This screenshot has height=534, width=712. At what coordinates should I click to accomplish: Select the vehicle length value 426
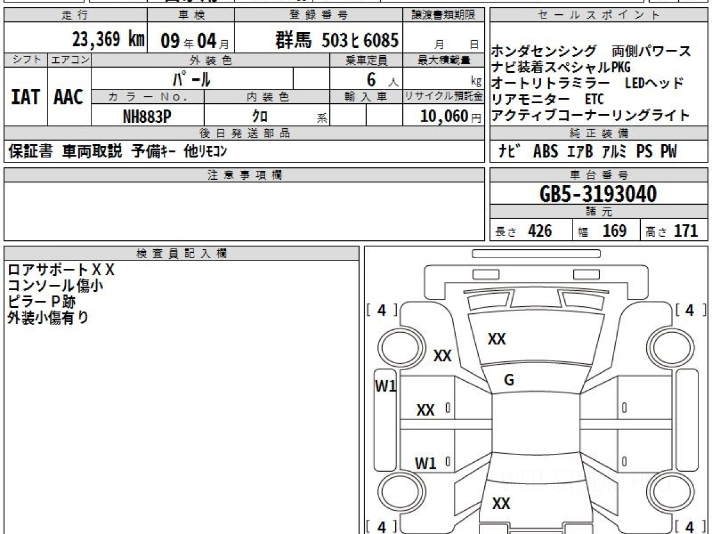(540, 231)
